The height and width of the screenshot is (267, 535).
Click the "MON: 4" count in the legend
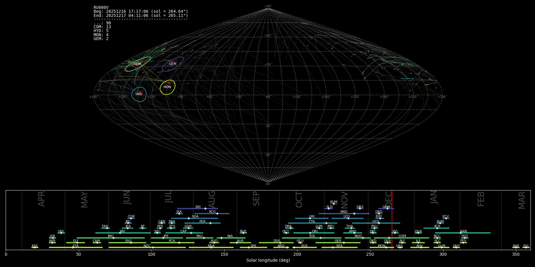[101, 35]
